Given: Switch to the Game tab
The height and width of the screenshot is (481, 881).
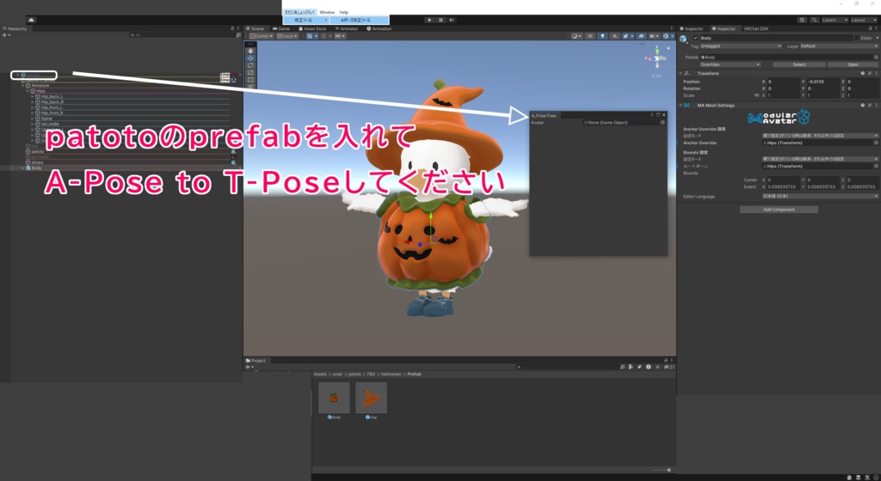Looking at the screenshot, I should 281,28.
